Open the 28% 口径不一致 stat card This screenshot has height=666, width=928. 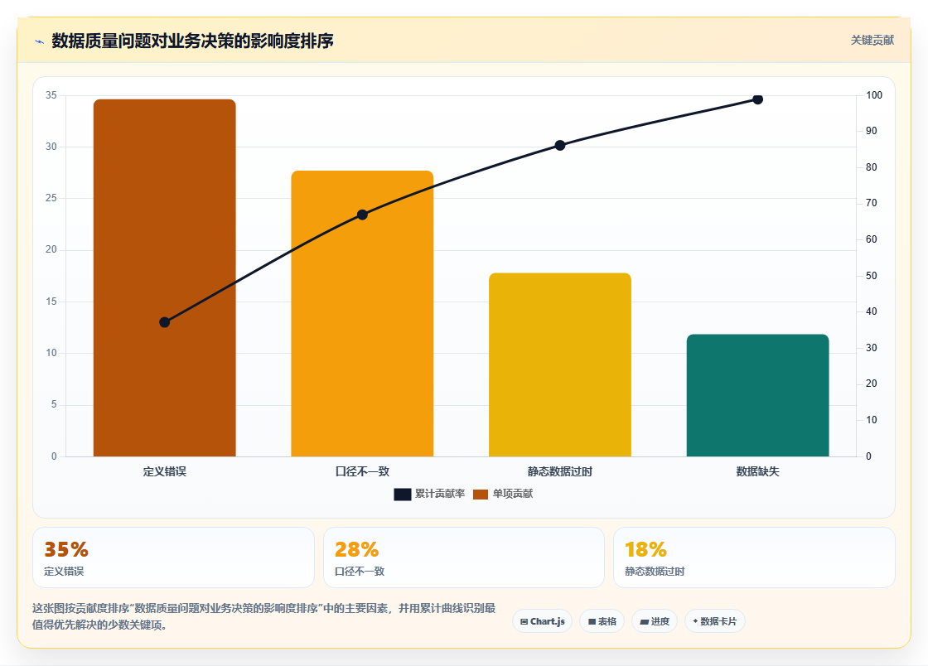464,557
